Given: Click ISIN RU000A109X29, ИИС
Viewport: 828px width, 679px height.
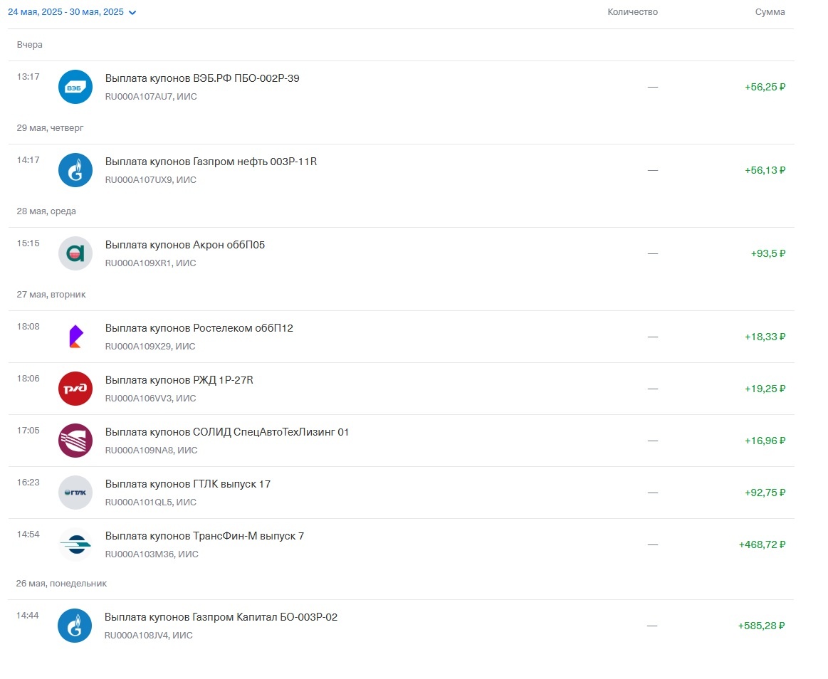Looking at the screenshot, I should tap(150, 347).
